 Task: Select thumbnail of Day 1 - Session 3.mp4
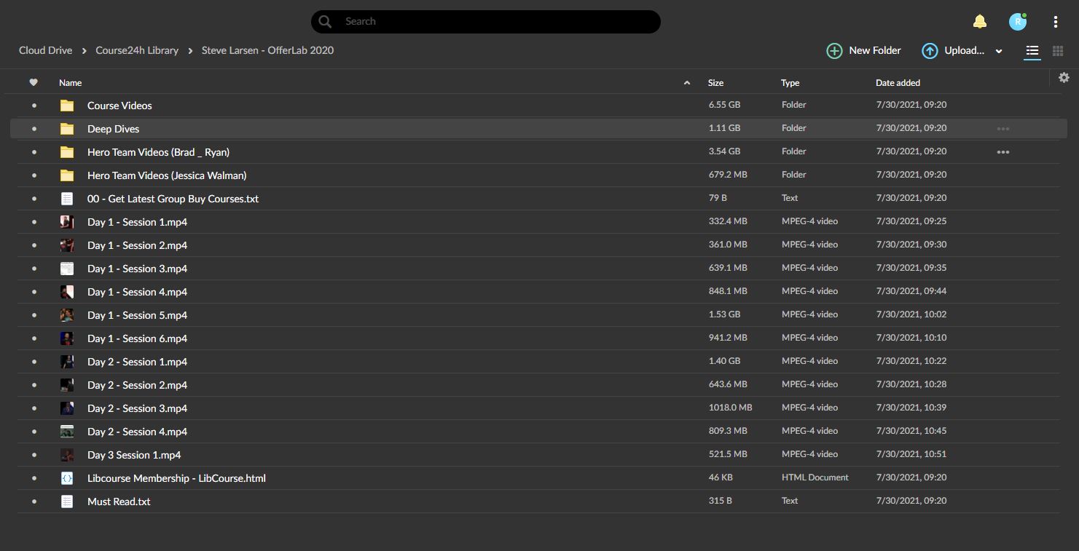[x=67, y=269]
